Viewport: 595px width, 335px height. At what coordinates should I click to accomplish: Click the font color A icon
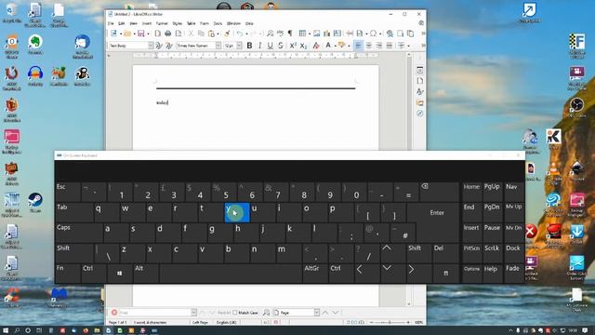(328, 46)
